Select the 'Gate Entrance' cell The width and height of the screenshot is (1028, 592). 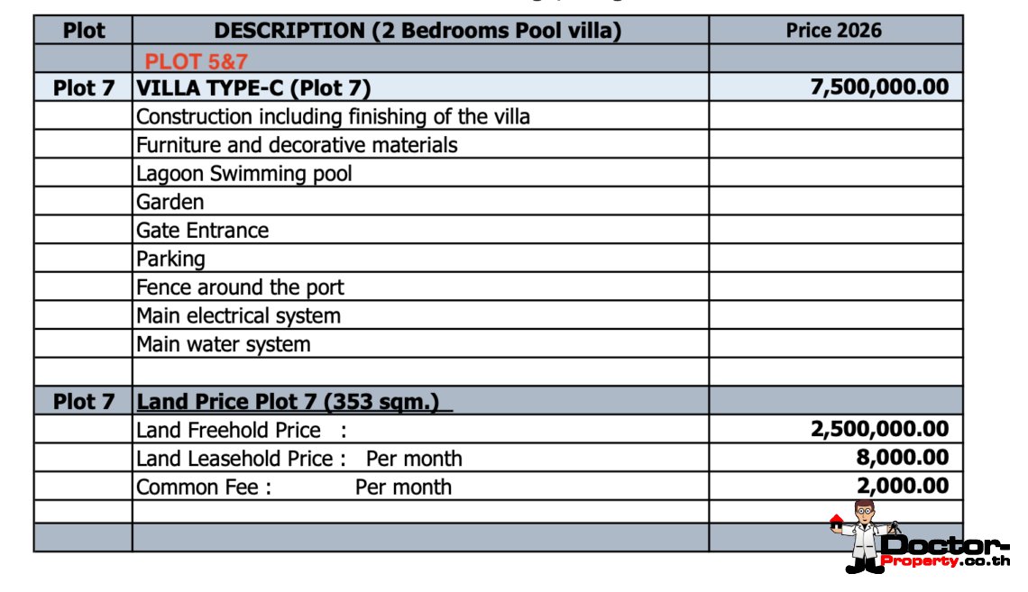203,231
